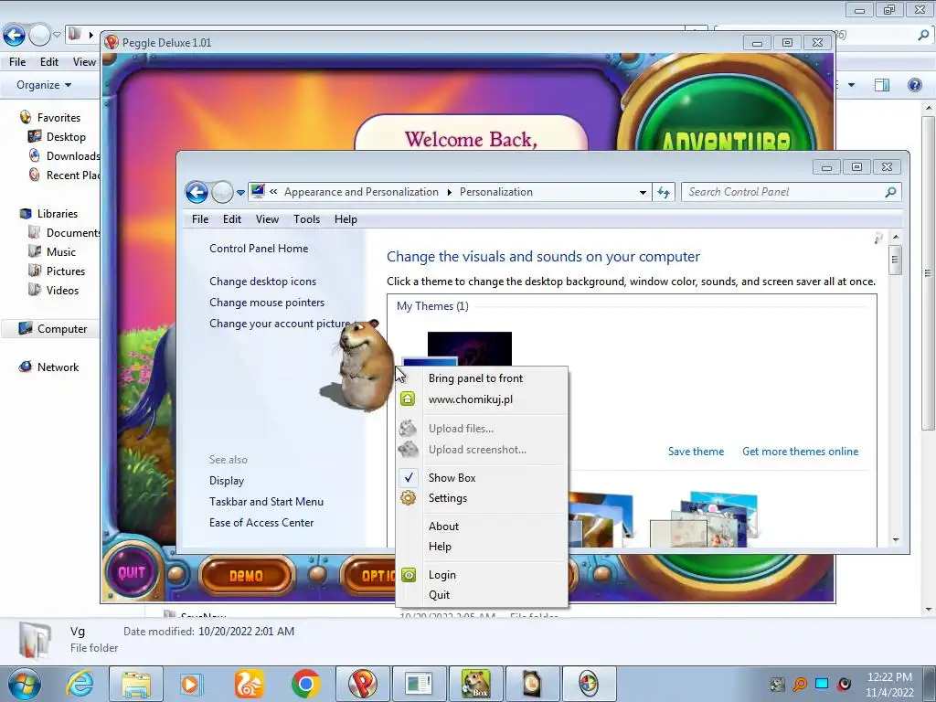Click the Personalization pane vertical scrollbar thumb

(x=894, y=259)
